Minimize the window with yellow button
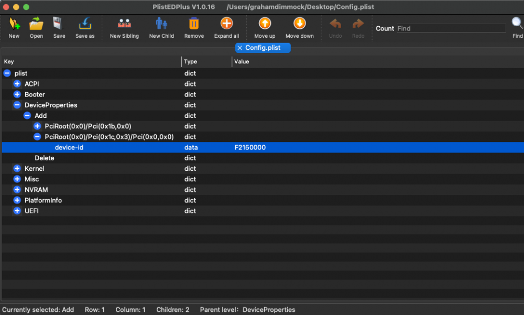 [x=16, y=7]
